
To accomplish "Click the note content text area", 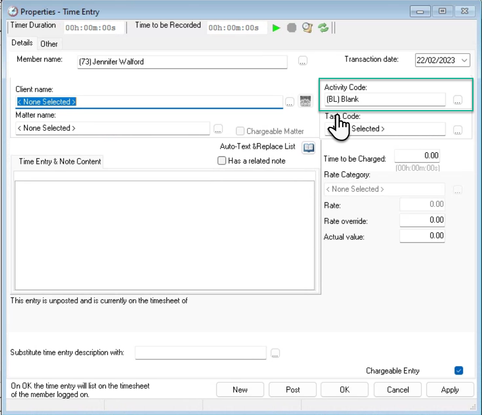I will pyautogui.click(x=165, y=235).
